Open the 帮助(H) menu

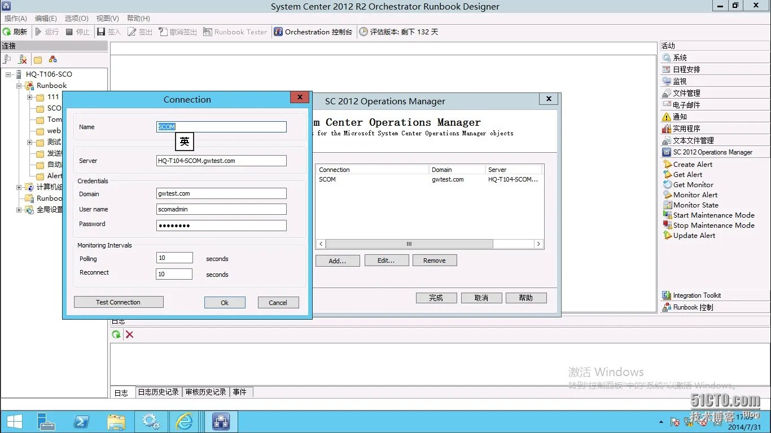(138, 19)
